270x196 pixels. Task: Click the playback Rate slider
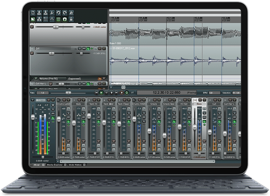(x=68, y=93)
